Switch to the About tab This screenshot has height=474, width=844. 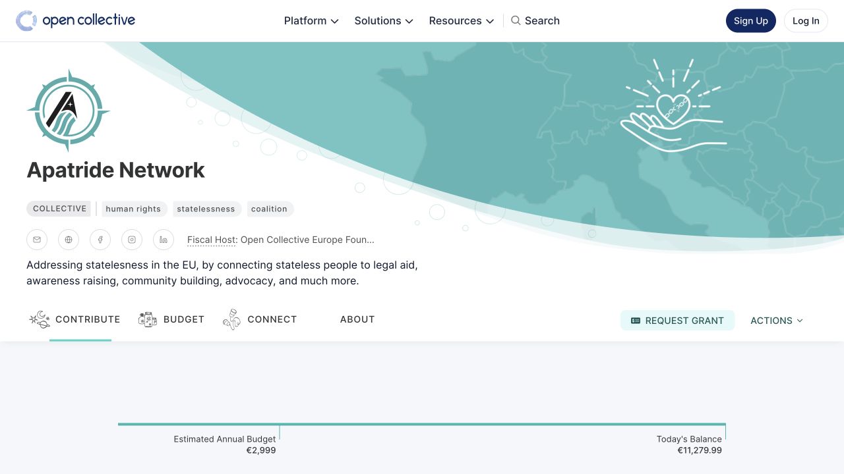[357, 319]
